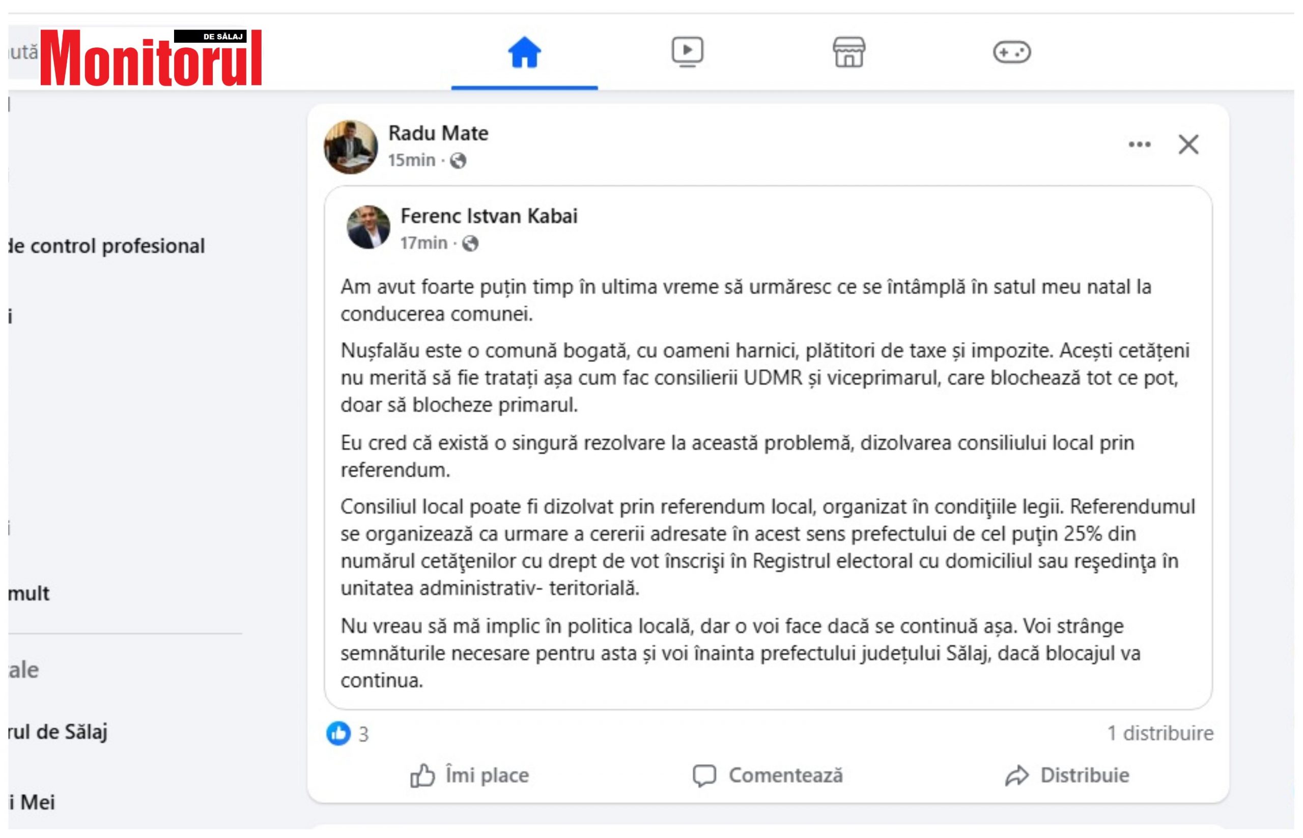Open the three-dots post options menu
Image resolution: width=1303 pixels, height=838 pixels.
[x=1139, y=145]
